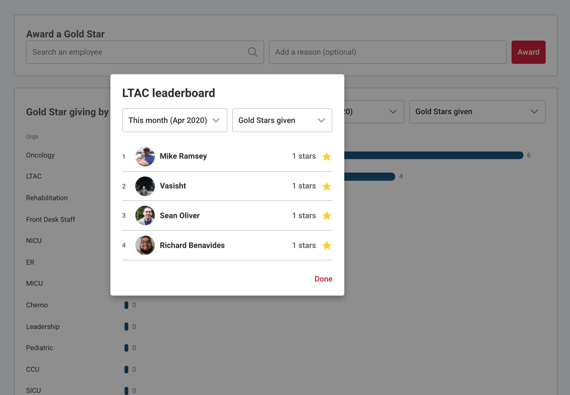Select the Oncology bar in chart
The width and height of the screenshot is (570, 395).
(434, 155)
